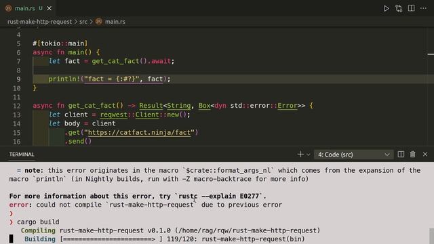Switch to TERMINAL panel tab
Image resolution: width=434 pixels, height=244 pixels.
tap(22, 155)
